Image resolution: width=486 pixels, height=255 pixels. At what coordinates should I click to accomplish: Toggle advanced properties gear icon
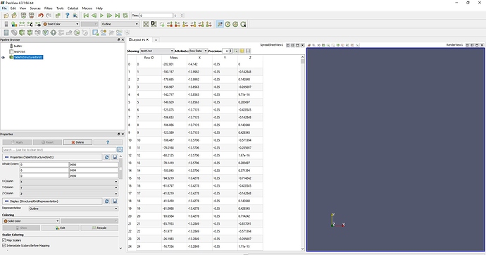pos(119,149)
